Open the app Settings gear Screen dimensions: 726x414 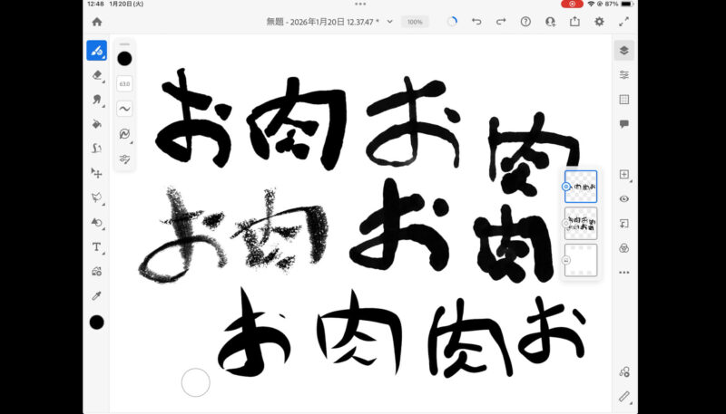(x=599, y=22)
